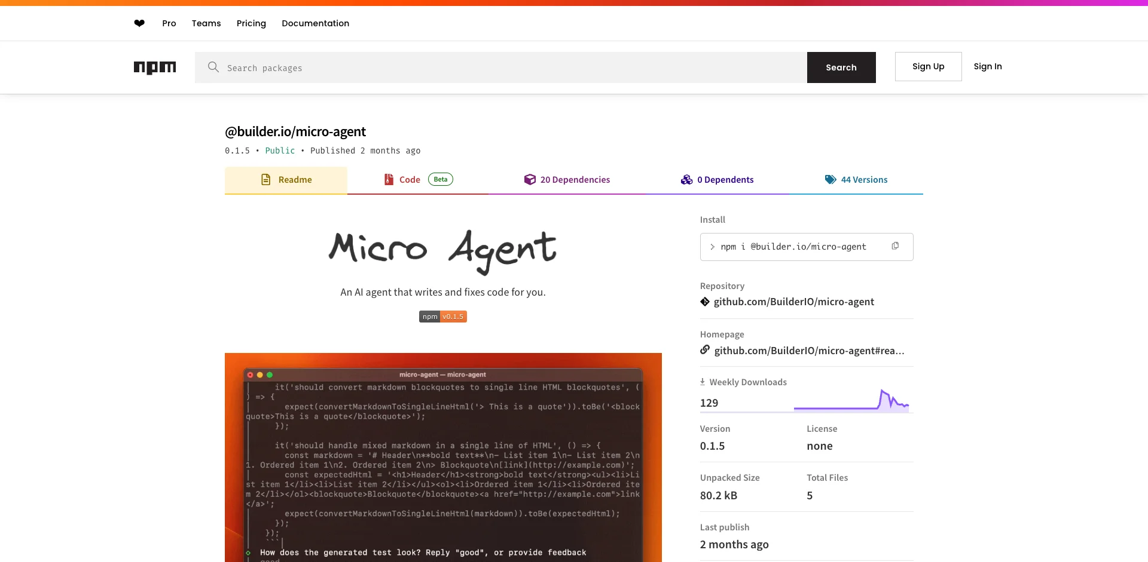Click the Sign Up button
Image resolution: width=1148 pixels, height=562 pixels.
pos(929,66)
